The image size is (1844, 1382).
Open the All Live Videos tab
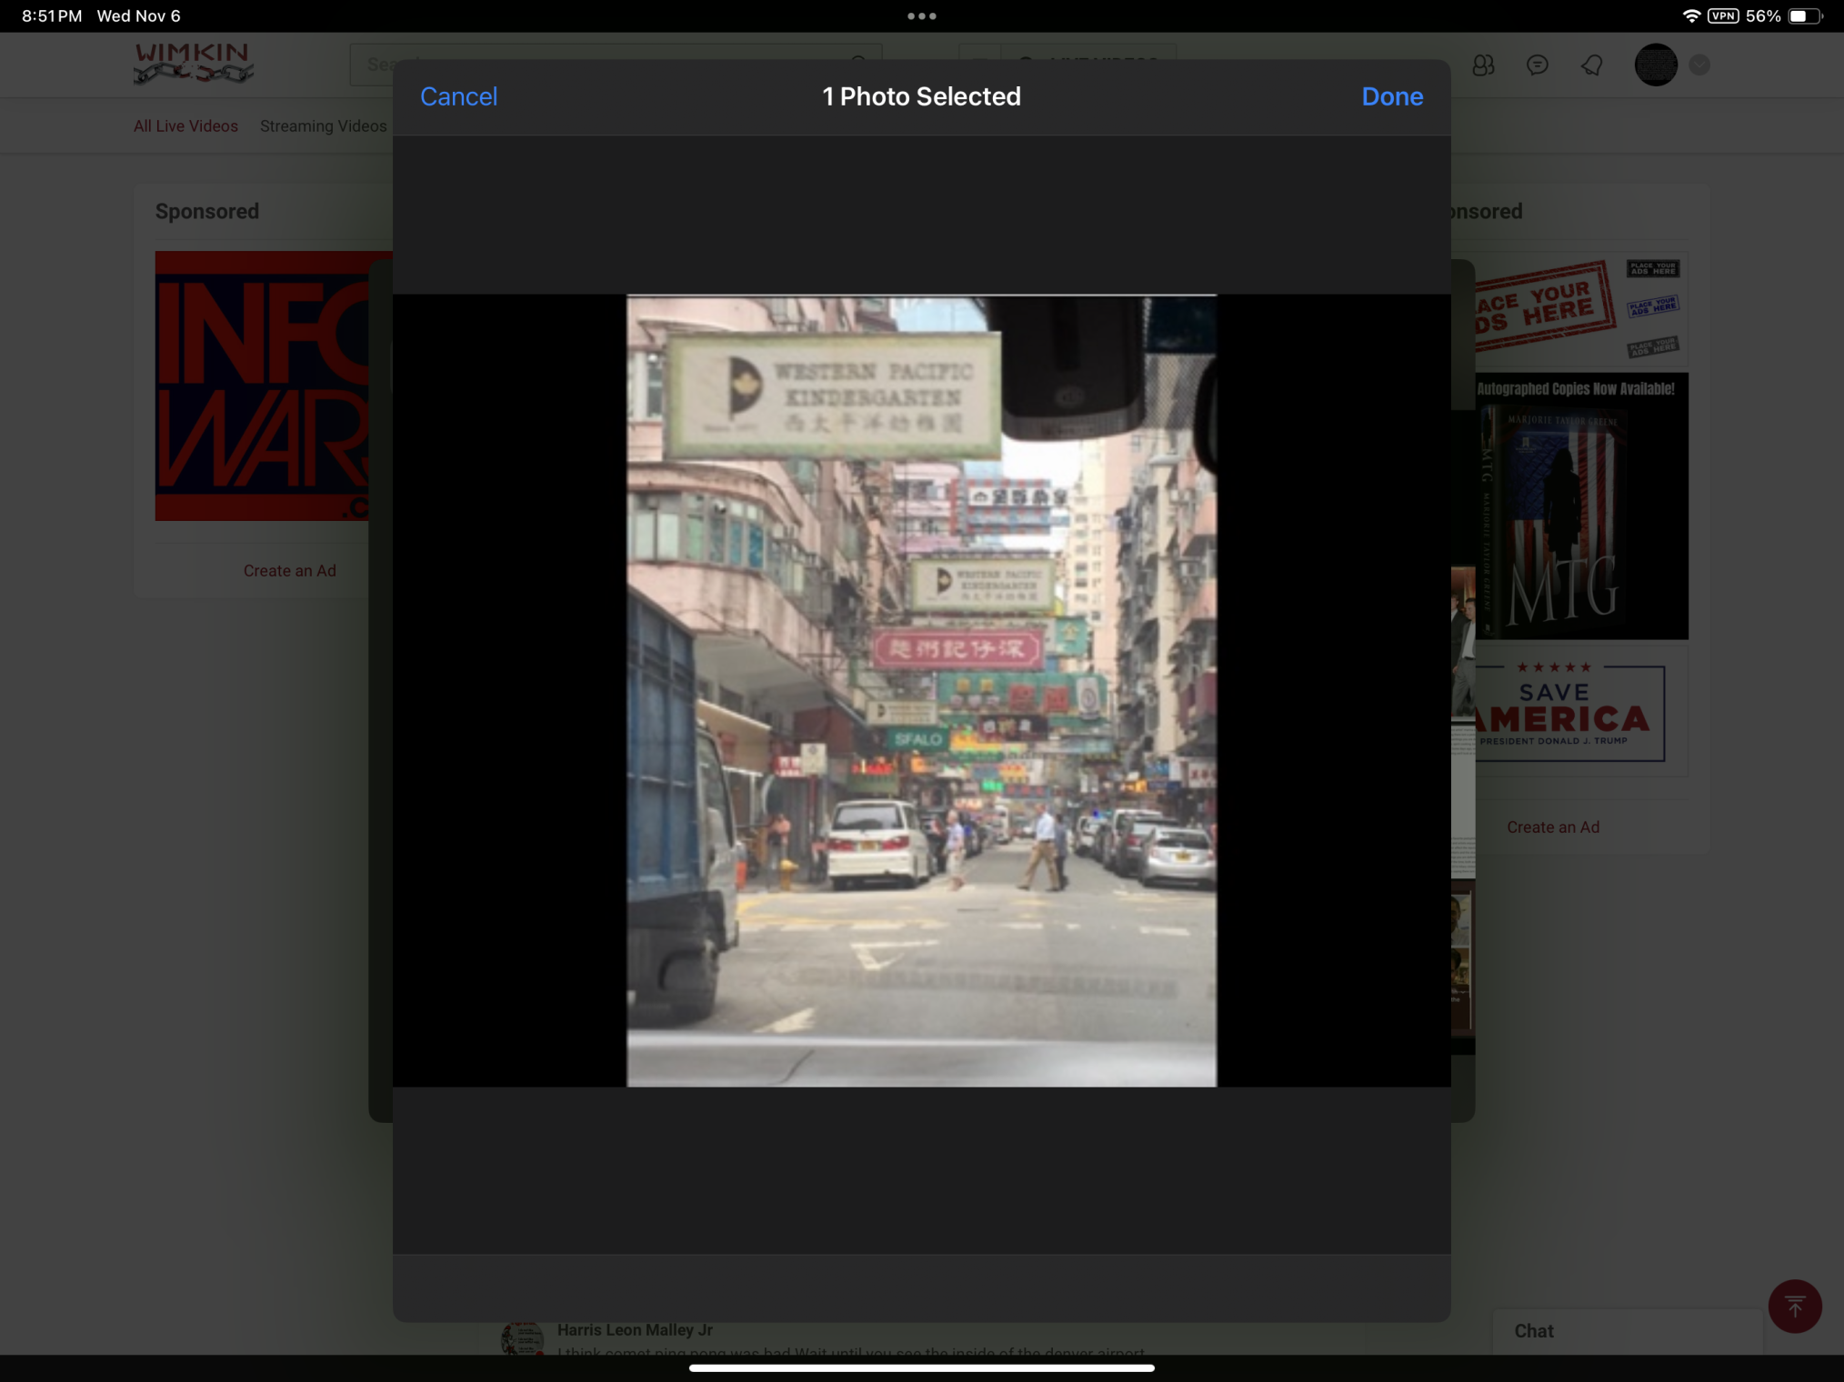pos(185,126)
